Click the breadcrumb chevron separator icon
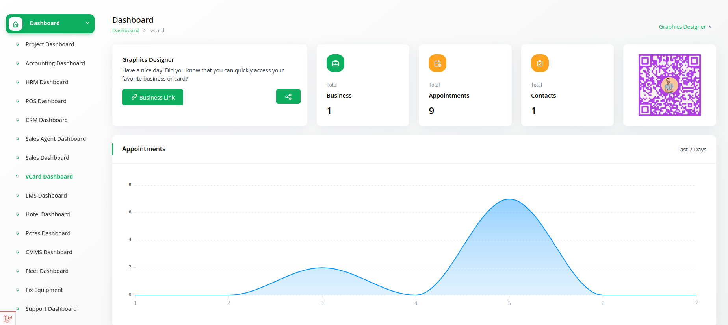 145,30
